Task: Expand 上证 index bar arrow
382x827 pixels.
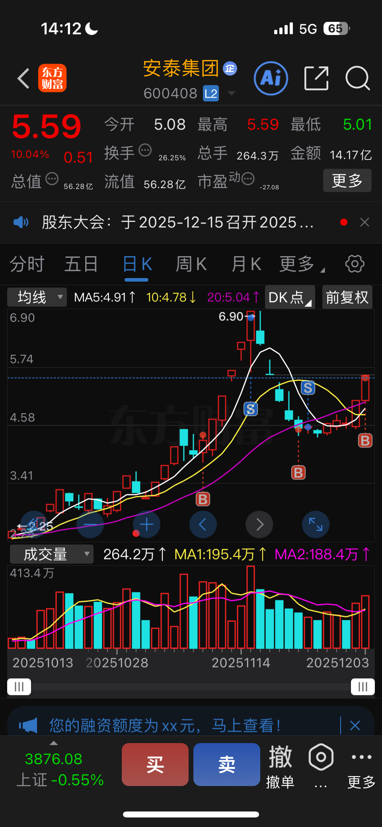Action: [x=54, y=743]
